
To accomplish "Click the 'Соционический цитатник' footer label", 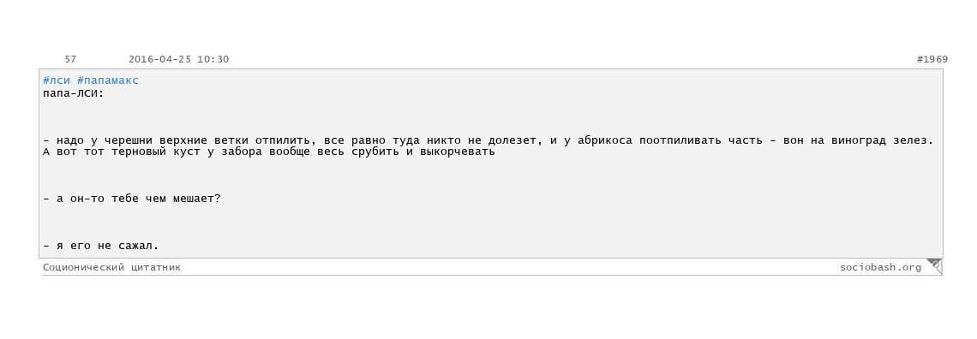I will click(111, 267).
